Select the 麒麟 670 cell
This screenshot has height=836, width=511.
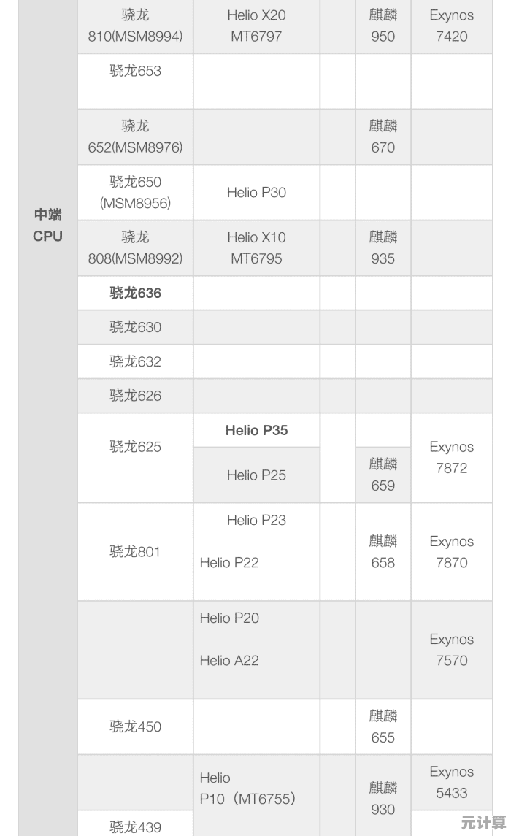click(383, 137)
